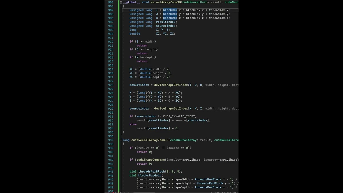
Task: Click 'if (J >= height)' on line 914
Action: [144, 49]
